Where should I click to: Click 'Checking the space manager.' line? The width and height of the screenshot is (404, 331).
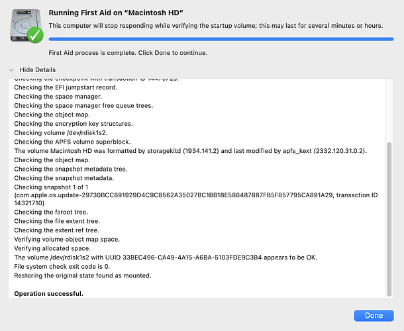(58, 97)
